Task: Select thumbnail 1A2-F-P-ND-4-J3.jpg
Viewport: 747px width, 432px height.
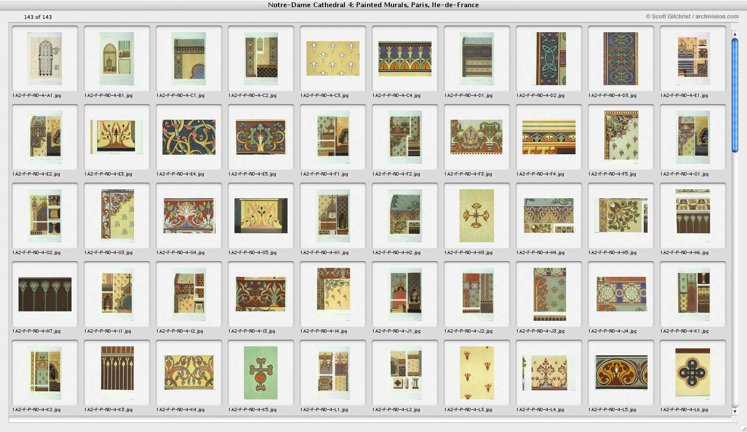Action: (549, 294)
